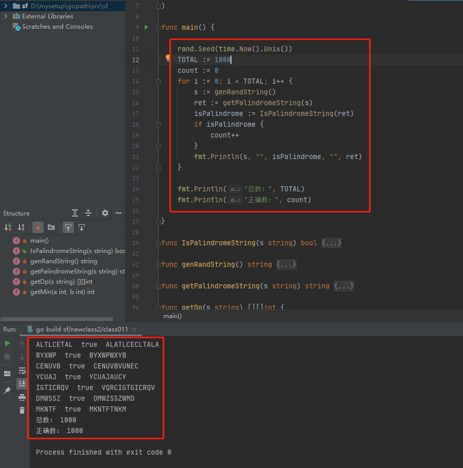Select main() in Structure list
This screenshot has width=463, height=468.
(x=40, y=241)
